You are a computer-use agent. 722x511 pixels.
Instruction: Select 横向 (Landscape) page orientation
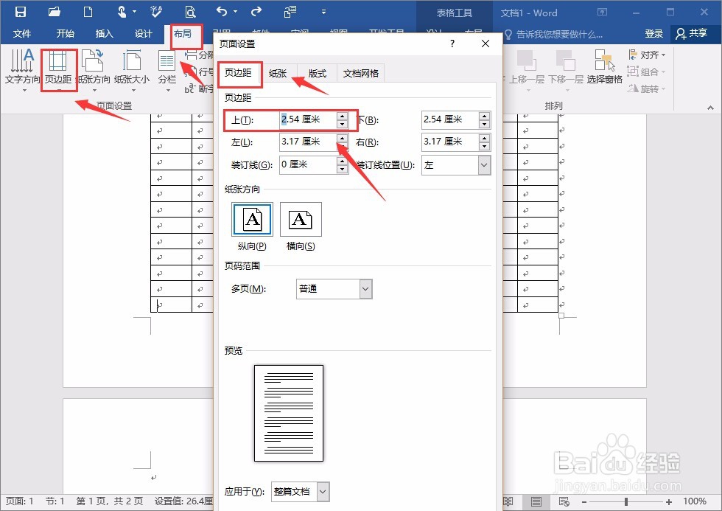[300, 219]
